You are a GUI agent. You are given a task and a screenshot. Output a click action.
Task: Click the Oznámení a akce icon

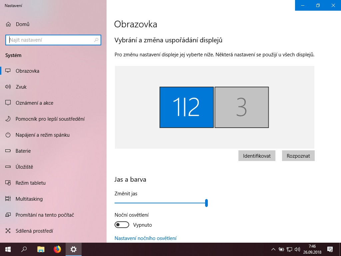point(8,103)
